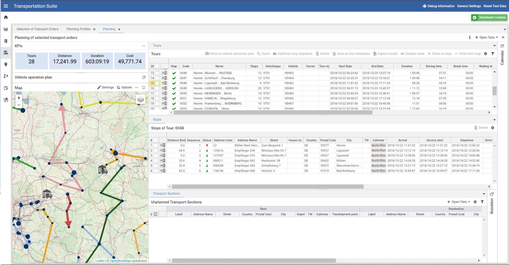Collapse the KPIs panel
The width and height of the screenshot is (509, 265).
(x=143, y=46)
